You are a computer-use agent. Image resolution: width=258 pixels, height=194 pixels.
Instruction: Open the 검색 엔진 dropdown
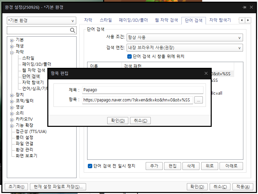point(184,48)
